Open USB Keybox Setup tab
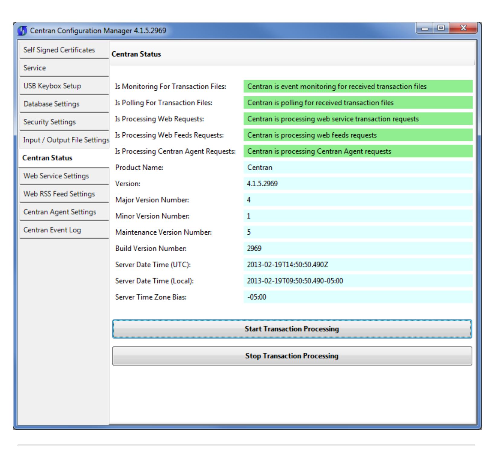Viewport: 493px width, 450px height. (x=64, y=86)
